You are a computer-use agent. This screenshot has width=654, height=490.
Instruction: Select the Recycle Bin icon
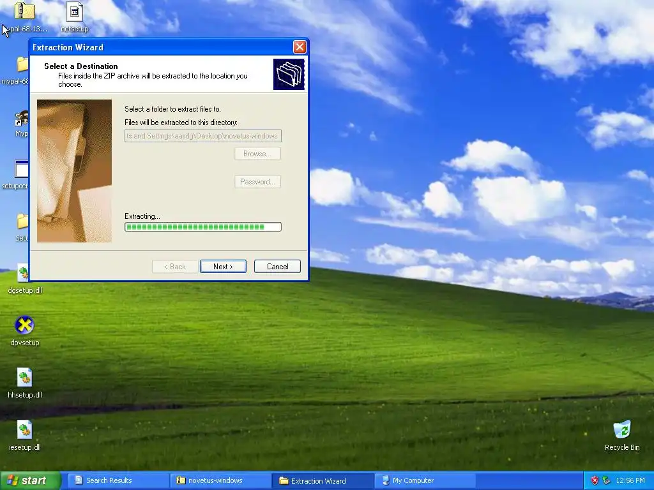pyautogui.click(x=622, y=436)
